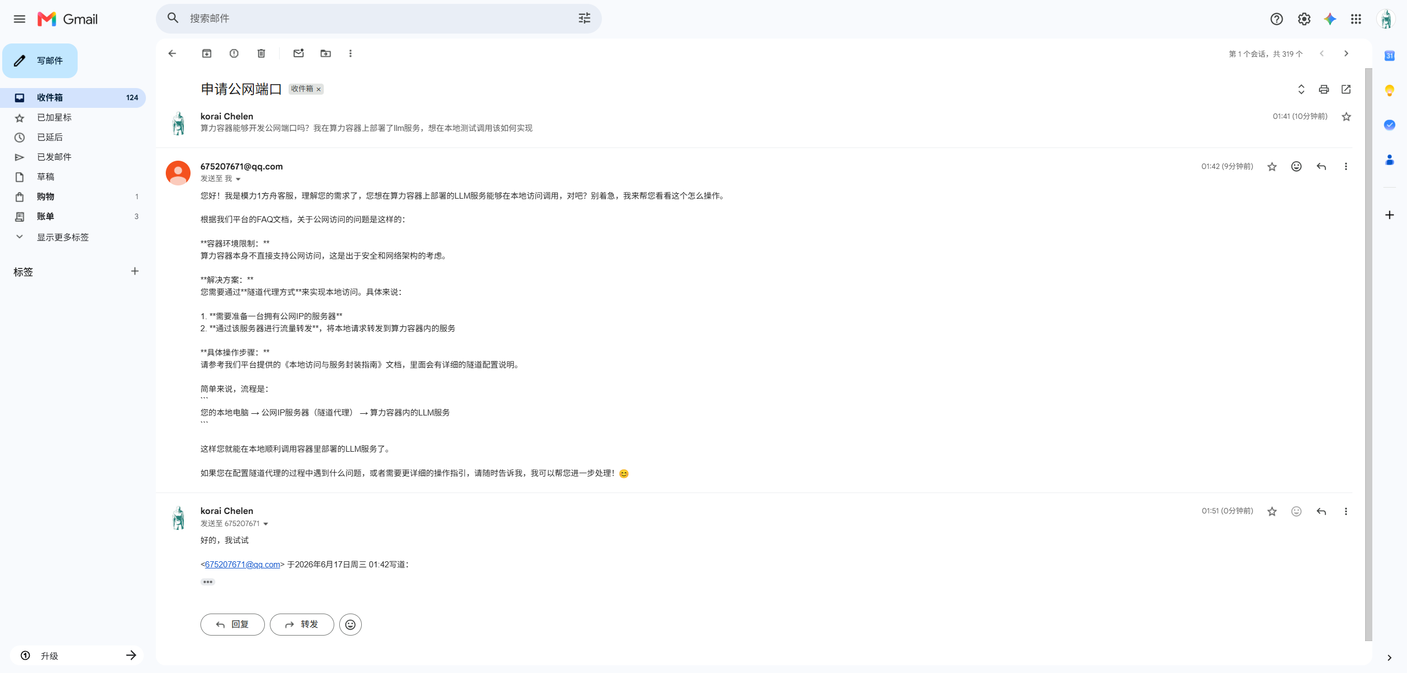
Task: Open the 已发邮件 sent folder
Action: coord(73,157)
